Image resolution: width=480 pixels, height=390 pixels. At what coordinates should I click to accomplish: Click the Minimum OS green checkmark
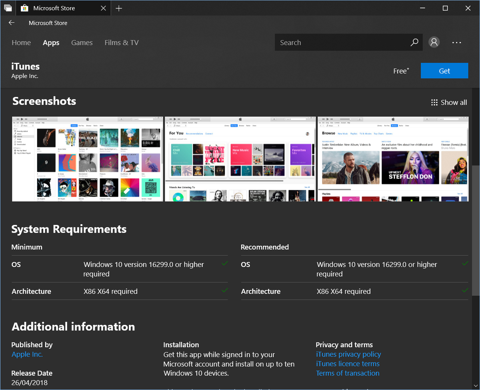coord(225,263)
